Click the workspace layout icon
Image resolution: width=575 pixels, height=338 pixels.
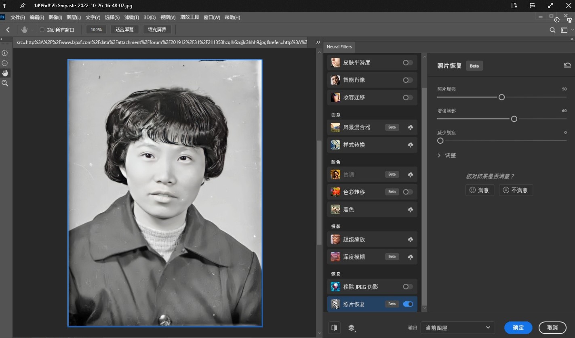click(564, 30)
